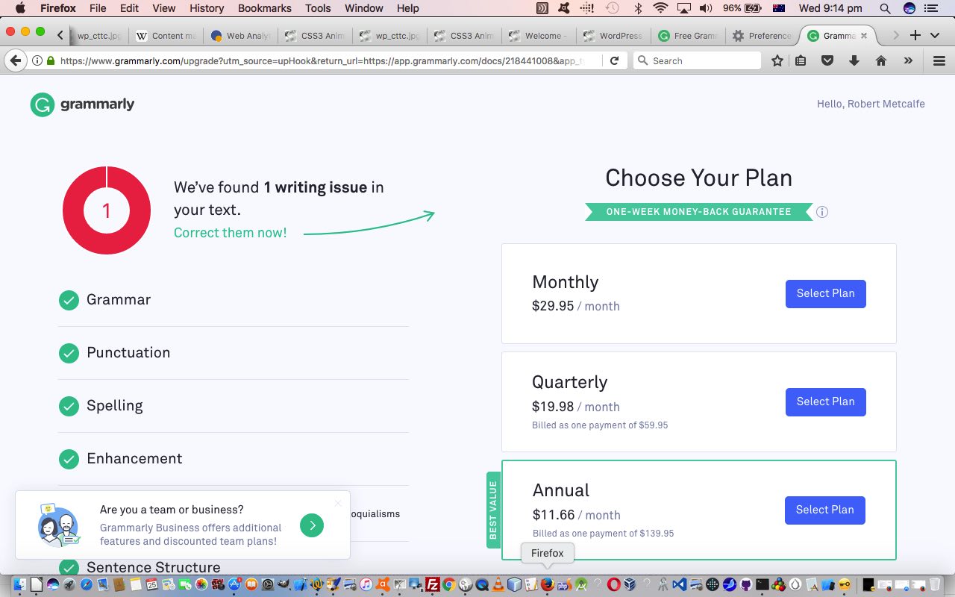Select the Annual plan
The height and width of the screenshot is (597, 955).
824,510
